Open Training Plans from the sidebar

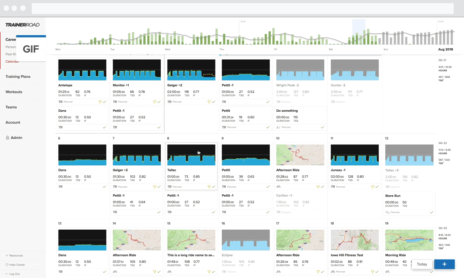tap(18, 77)
